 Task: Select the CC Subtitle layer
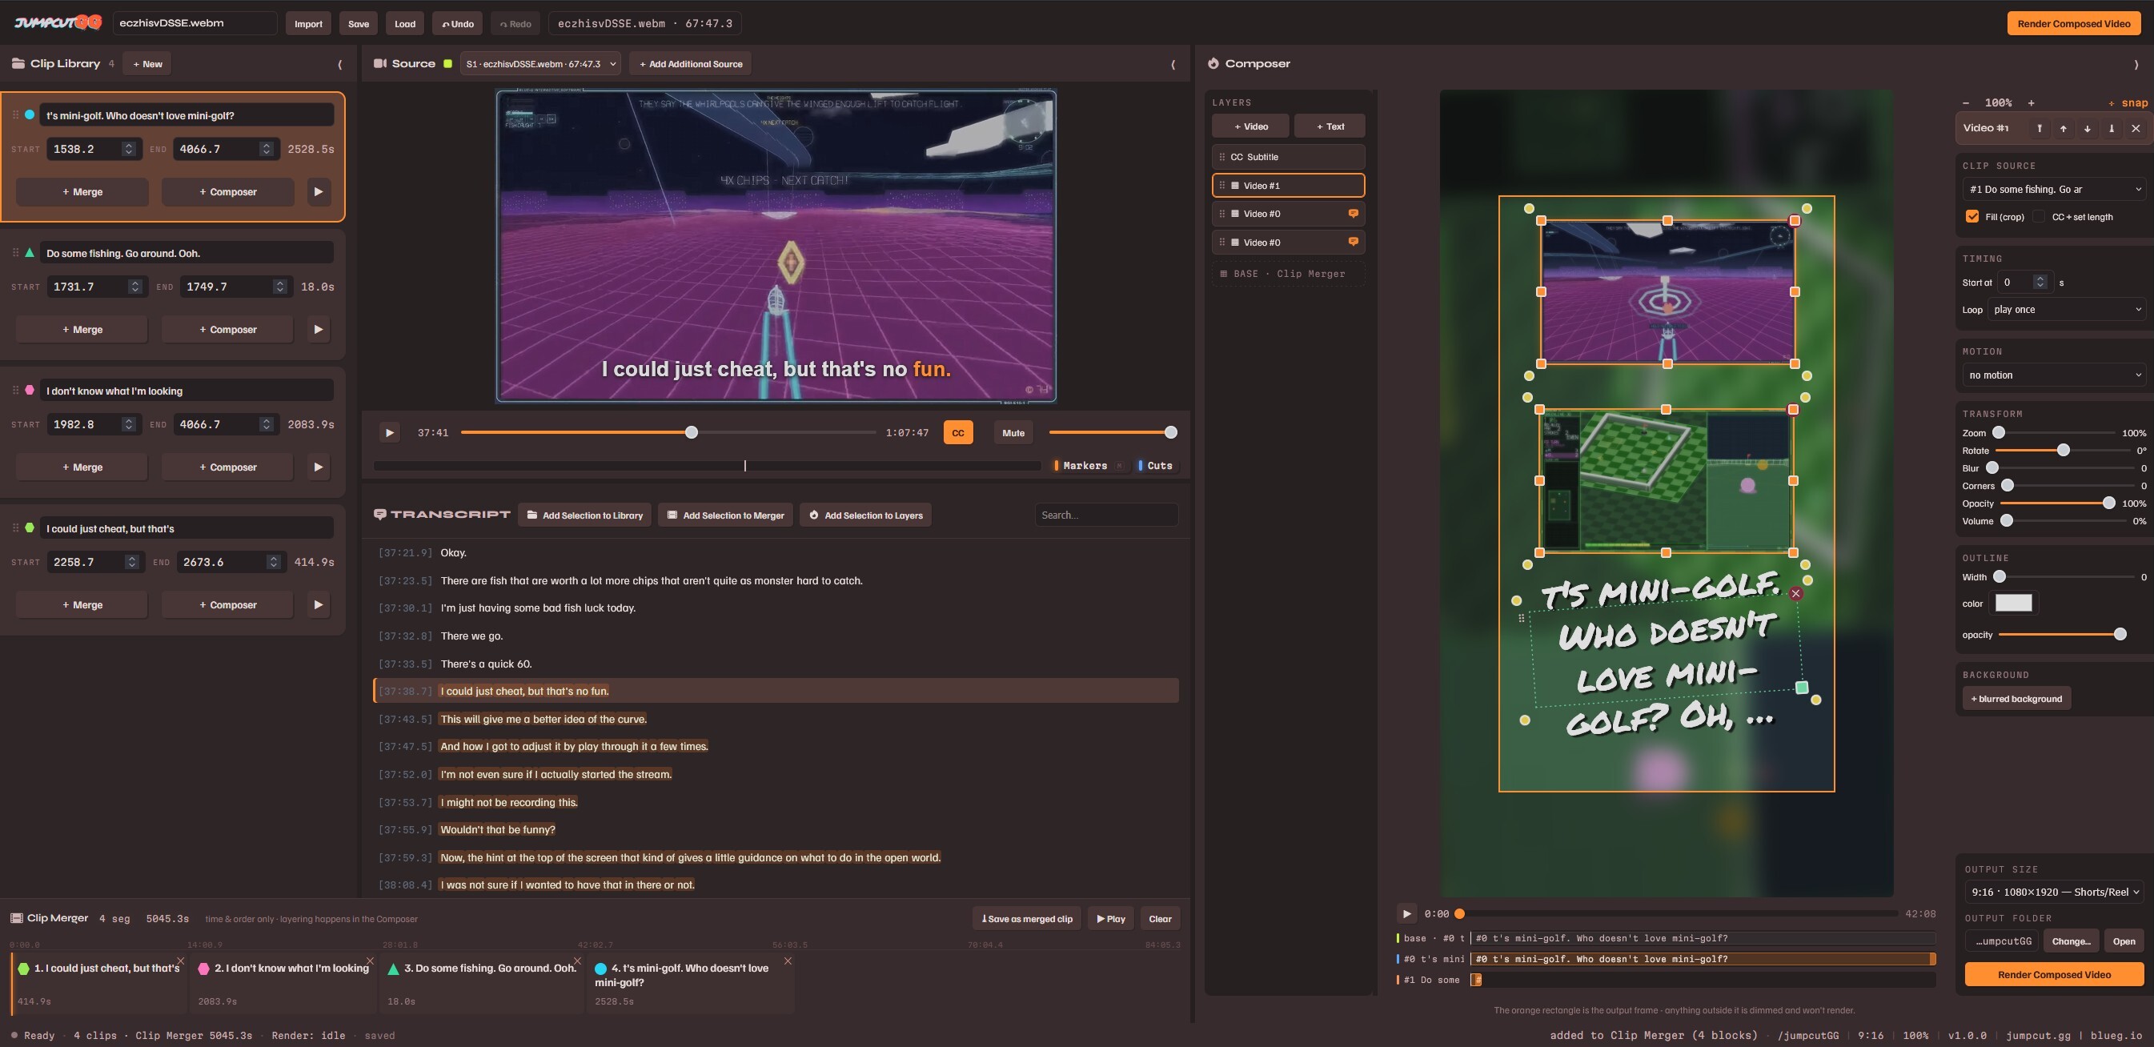[1288, 157]
